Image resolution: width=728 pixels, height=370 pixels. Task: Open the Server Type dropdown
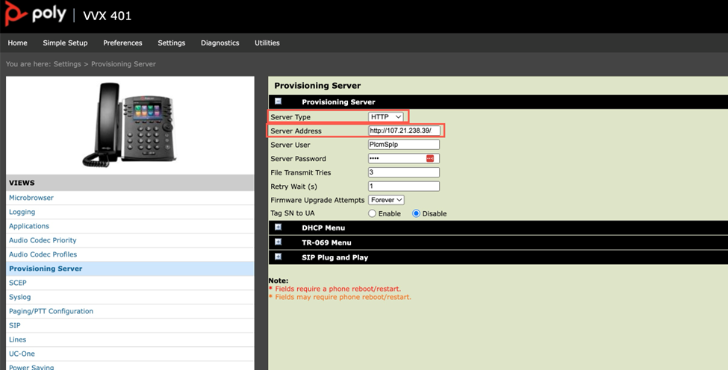point(386,117)
